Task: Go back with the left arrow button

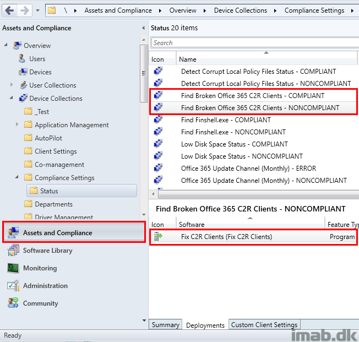Action: [x=9, y=10]
